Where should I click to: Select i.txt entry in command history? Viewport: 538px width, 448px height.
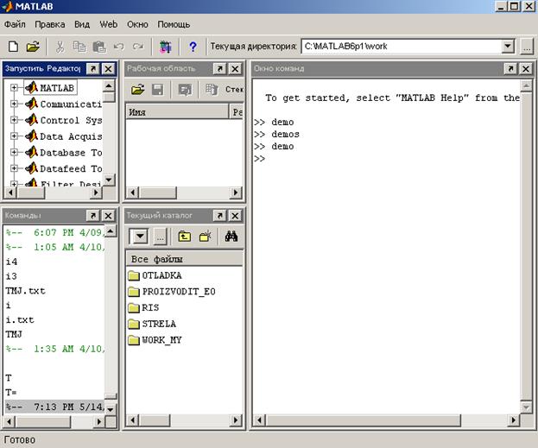pos(20,320)
